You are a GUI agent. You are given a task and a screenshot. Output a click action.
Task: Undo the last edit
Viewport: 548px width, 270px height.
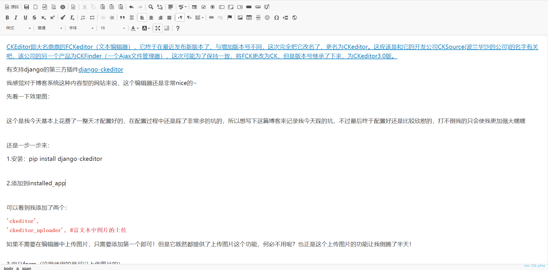[x=131, y=7]
